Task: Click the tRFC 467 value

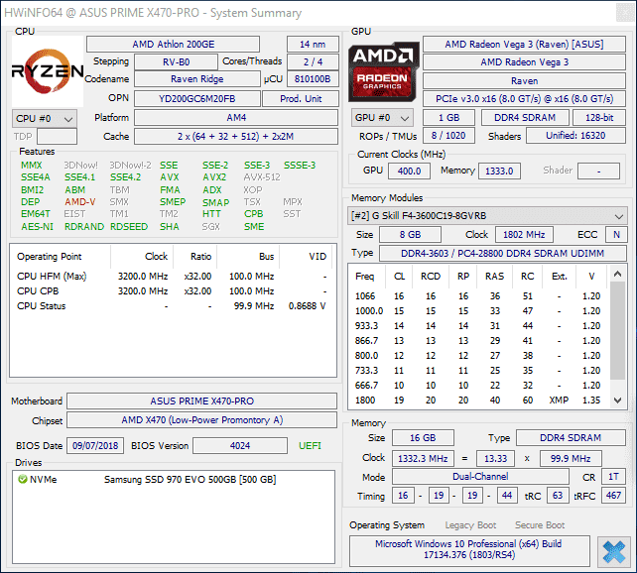Action: (x=613, y=495)
